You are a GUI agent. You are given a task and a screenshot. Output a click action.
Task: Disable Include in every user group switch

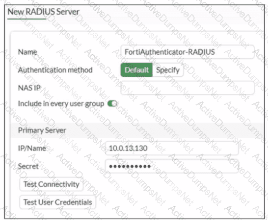[112, 104]
